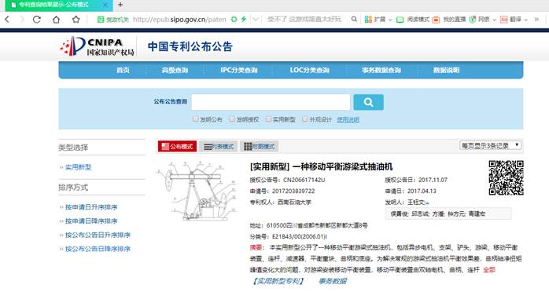Click the blue magnifier search button

click(368, 102)
